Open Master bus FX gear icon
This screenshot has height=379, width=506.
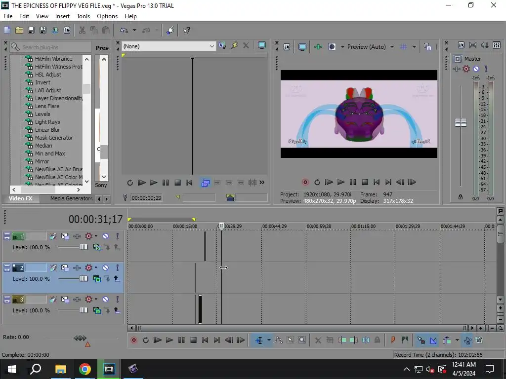[466, 69]
